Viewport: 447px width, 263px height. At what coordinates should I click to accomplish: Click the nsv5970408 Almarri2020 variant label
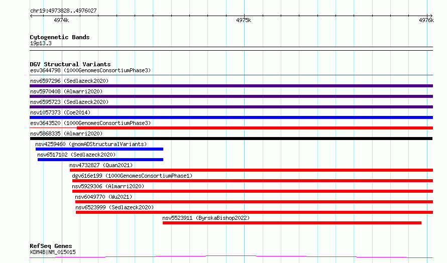tap(66, 91)
